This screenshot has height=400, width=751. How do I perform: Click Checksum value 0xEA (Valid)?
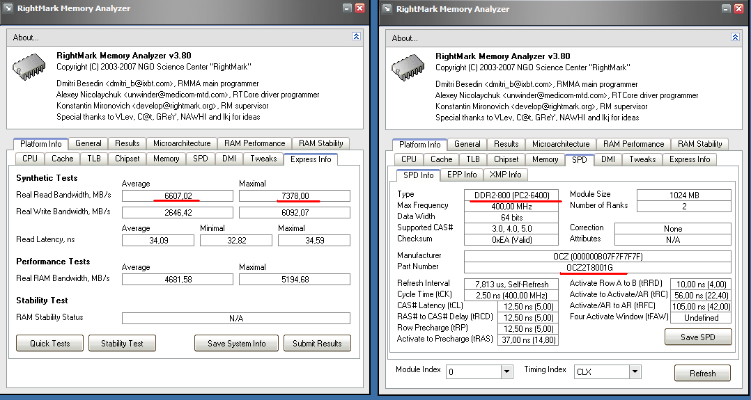511,240
